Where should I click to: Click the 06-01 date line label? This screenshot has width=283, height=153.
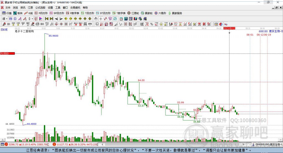[x=250, y=35]
